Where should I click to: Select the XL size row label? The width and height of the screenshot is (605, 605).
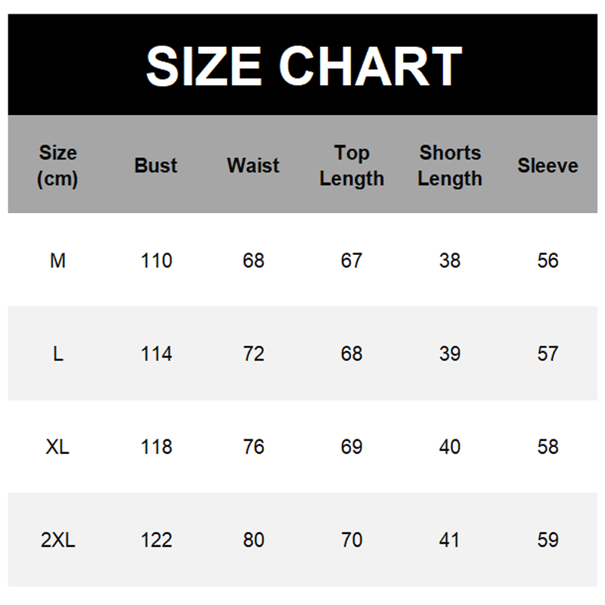(58, 447)
